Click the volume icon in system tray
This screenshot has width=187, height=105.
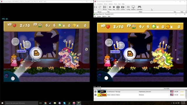[176, 103]
